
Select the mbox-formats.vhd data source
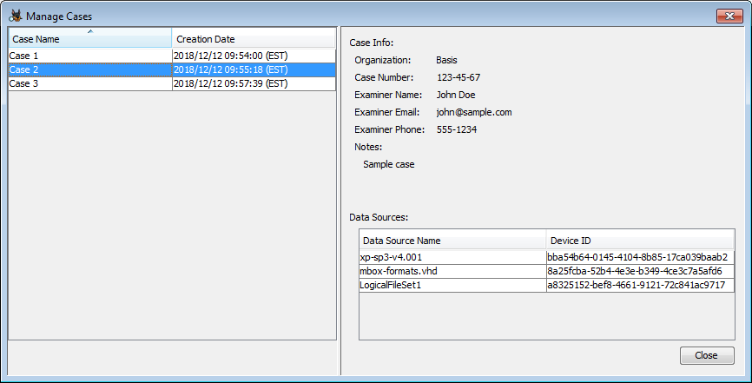(x=452, y=272)
